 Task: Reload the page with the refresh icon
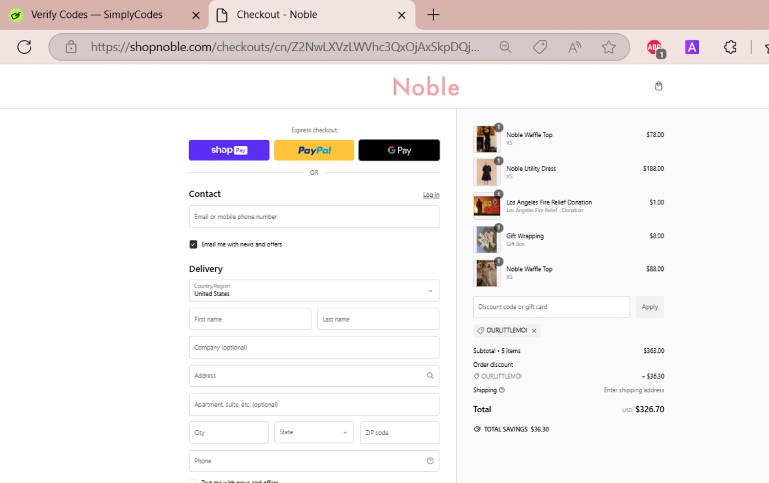tap(24, 47)
